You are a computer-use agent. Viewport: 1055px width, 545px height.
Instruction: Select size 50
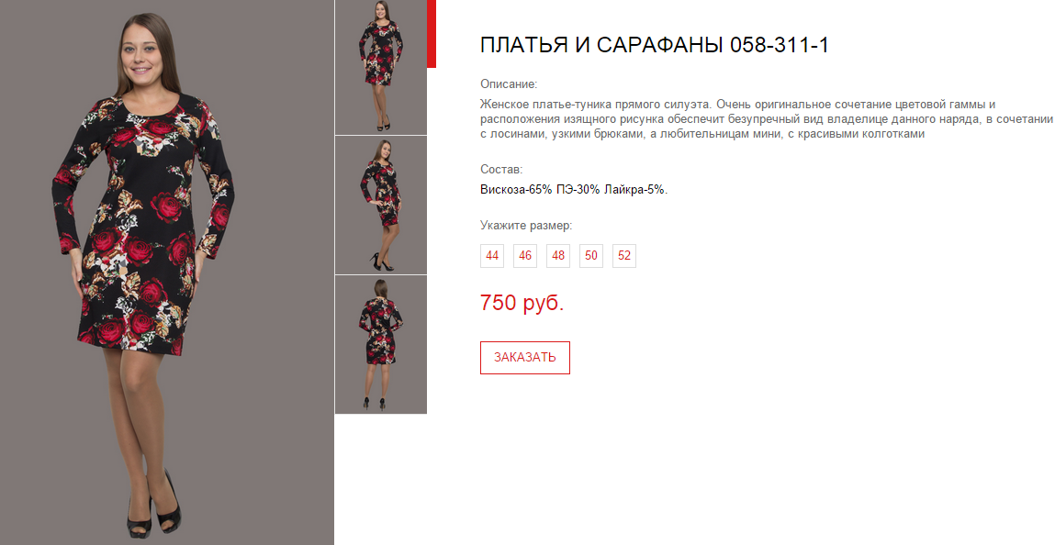click(x=590, y=256)
